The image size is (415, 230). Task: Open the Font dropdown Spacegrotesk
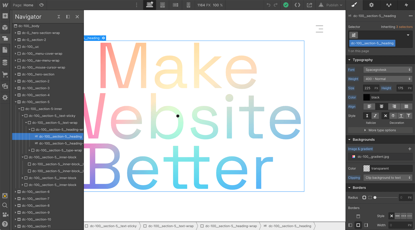point(388,70)
